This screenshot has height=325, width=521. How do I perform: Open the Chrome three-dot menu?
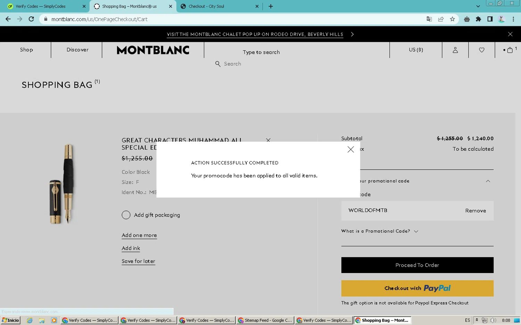click(513, 19)
